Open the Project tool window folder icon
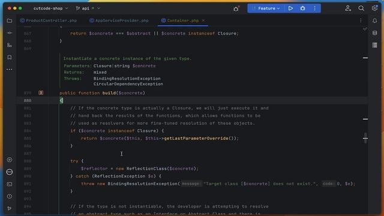 pyautogui.click(x=10, y=20)
